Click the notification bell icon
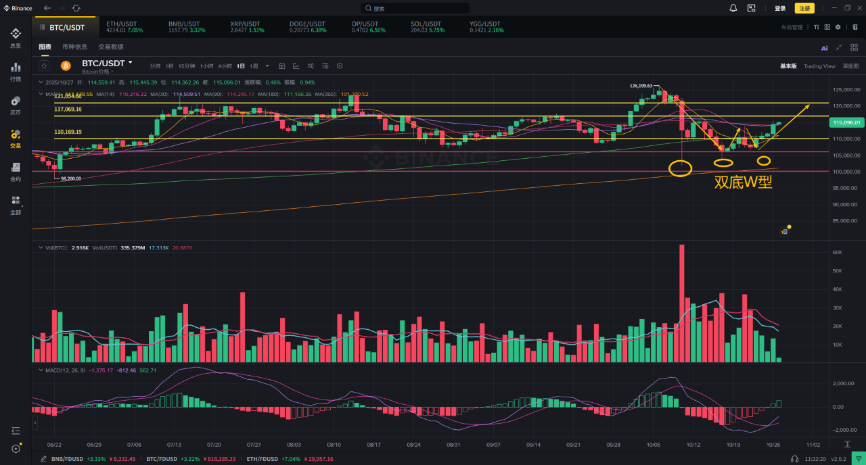The width and height of the screenshot is (866, 465). tap(733, 8)
